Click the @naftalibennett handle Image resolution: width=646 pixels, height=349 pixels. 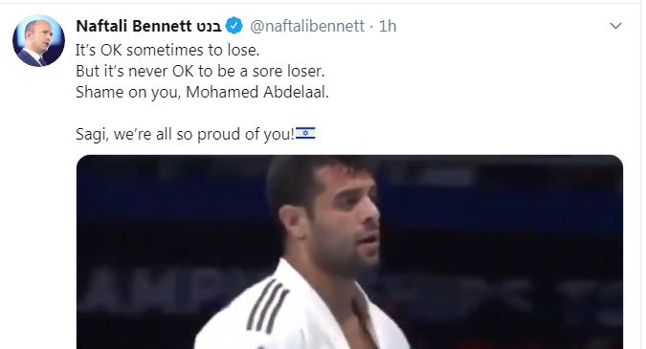[307, 27]
